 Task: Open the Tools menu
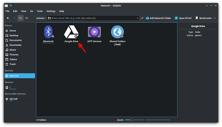pyautogui.click(x=40, y=11)
